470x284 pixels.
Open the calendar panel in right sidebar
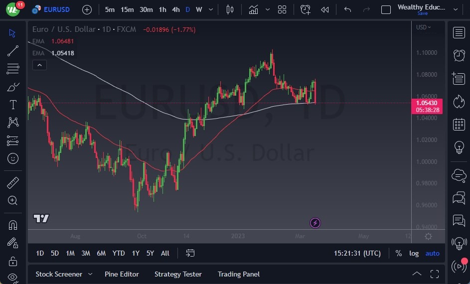click(459, 125)
